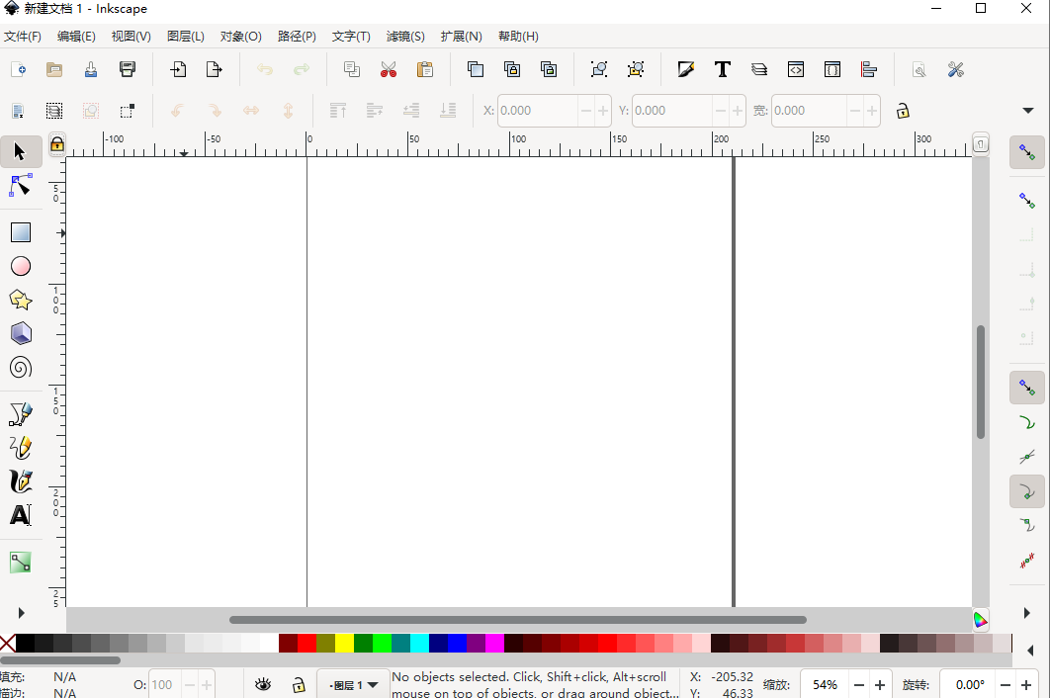
Task: Open the XML editor from the toolbar
Action: click(796, 69)
